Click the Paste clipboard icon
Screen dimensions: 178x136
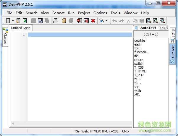tap(142, 21)
